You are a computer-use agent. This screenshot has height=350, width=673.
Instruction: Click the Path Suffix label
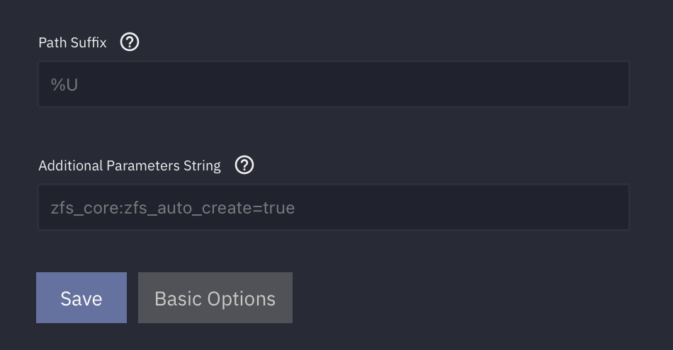[72, 42]
